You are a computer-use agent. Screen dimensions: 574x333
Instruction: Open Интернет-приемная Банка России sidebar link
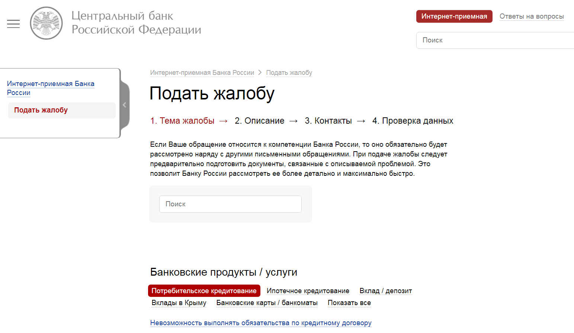point(51,88)
